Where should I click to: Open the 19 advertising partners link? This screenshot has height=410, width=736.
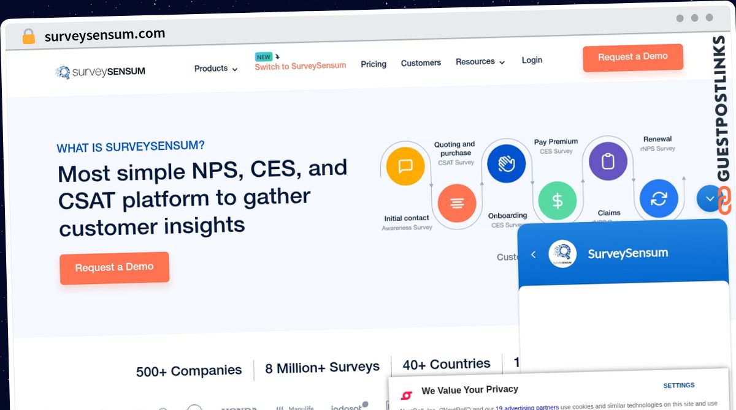pos(527,407)
